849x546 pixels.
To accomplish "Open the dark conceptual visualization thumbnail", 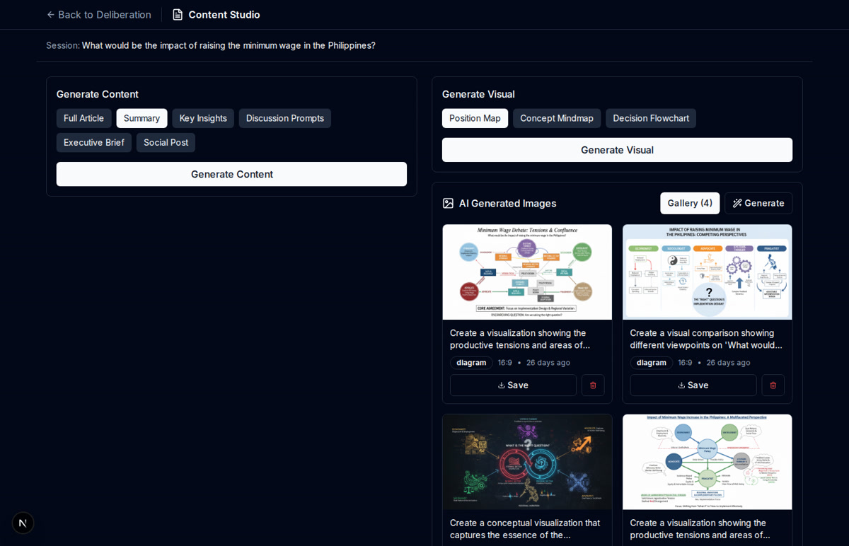I will click(526, 462).
